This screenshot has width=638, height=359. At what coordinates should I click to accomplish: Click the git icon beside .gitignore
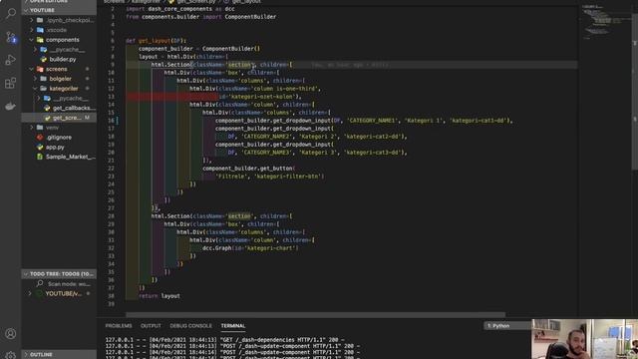pyautogui.click(x=40, y=138)
